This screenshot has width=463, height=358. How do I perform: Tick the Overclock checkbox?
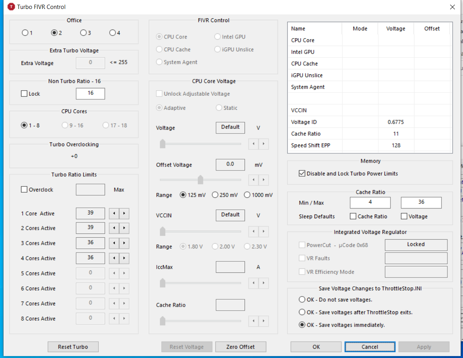tap(24, 190)
